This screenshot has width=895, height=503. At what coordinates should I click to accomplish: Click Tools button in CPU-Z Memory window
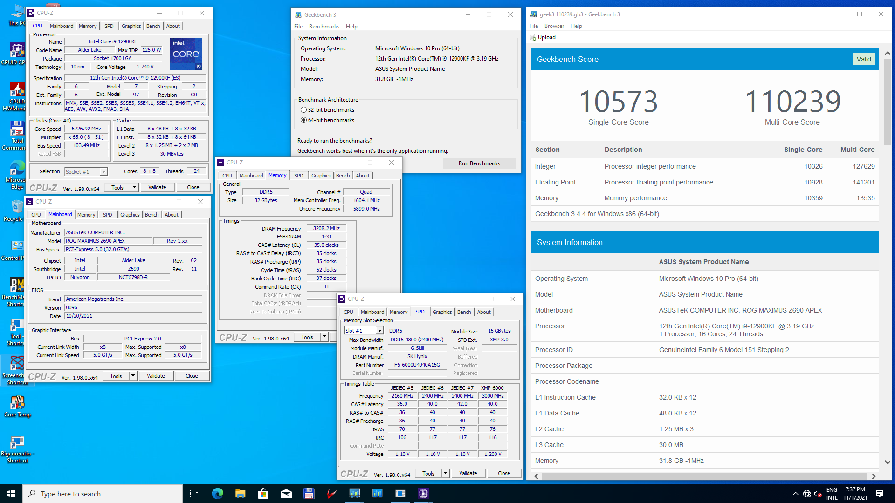point(307,337)
